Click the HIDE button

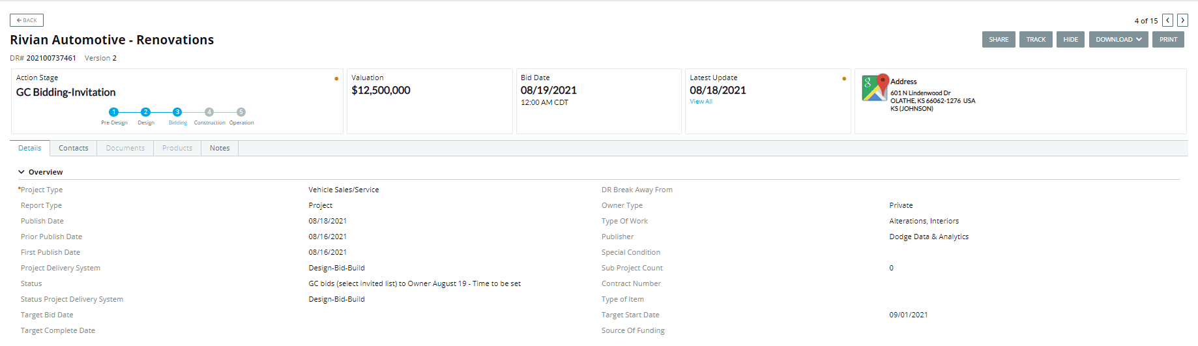pos(1071,40)
